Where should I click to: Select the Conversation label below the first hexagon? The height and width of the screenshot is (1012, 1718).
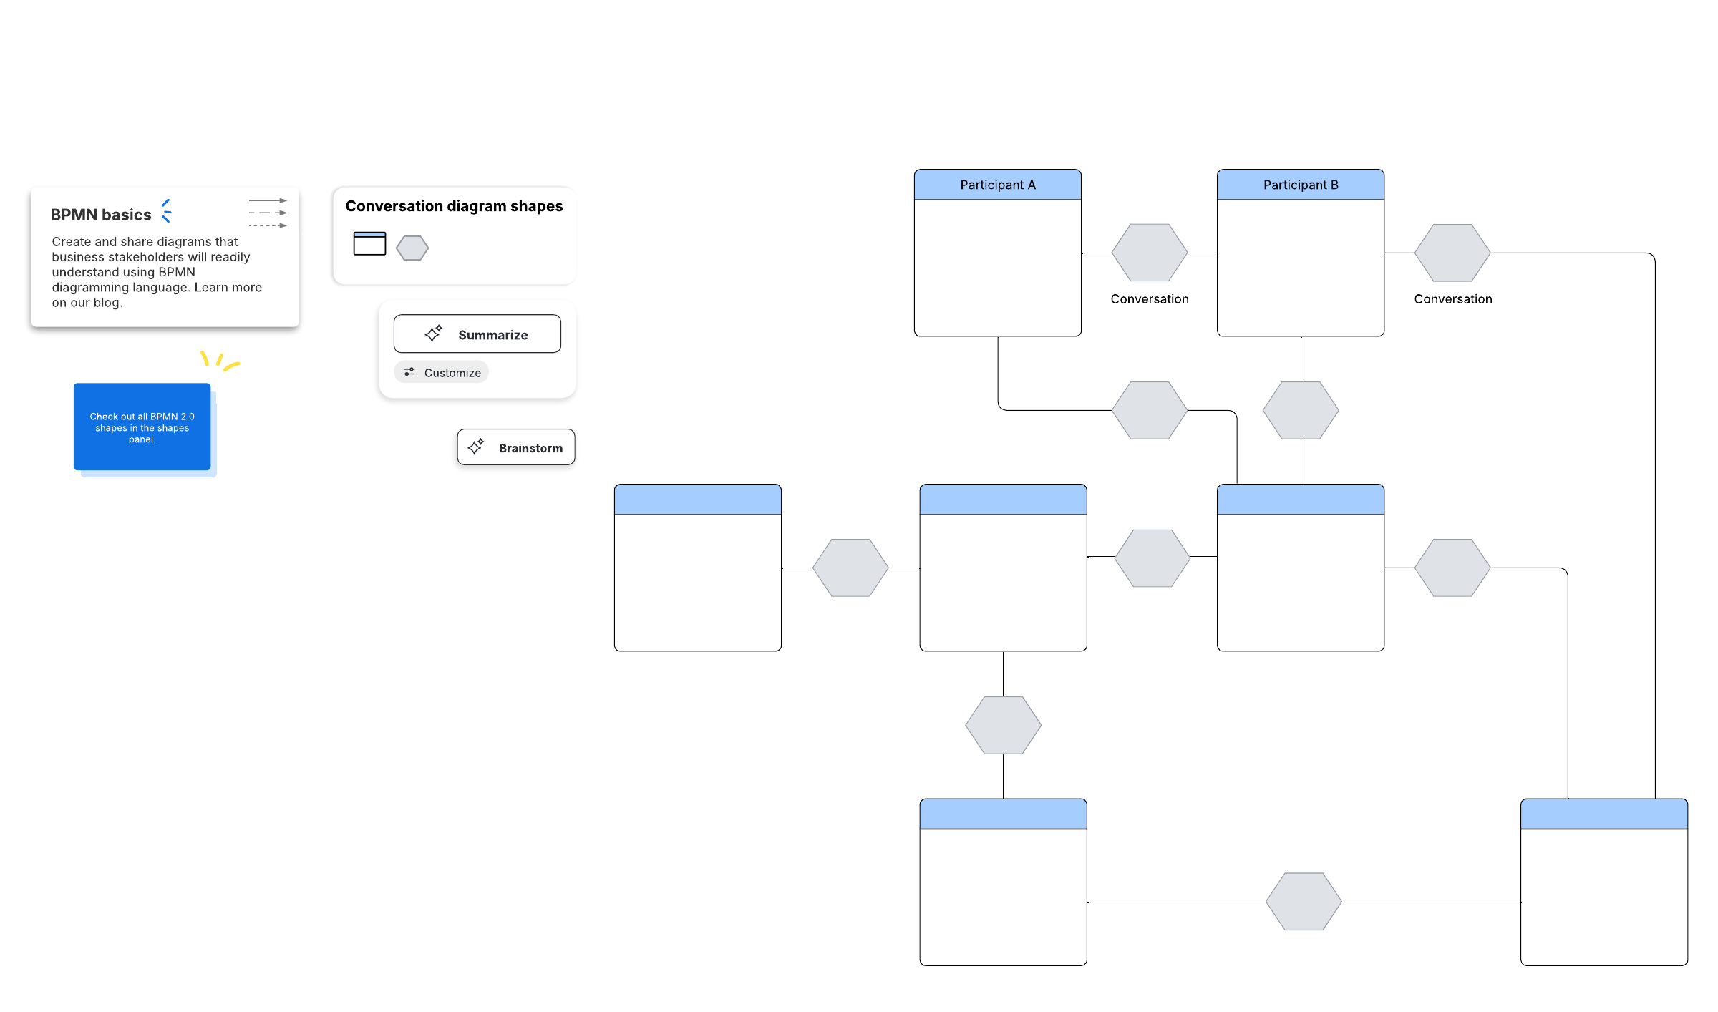(1150, 299)
